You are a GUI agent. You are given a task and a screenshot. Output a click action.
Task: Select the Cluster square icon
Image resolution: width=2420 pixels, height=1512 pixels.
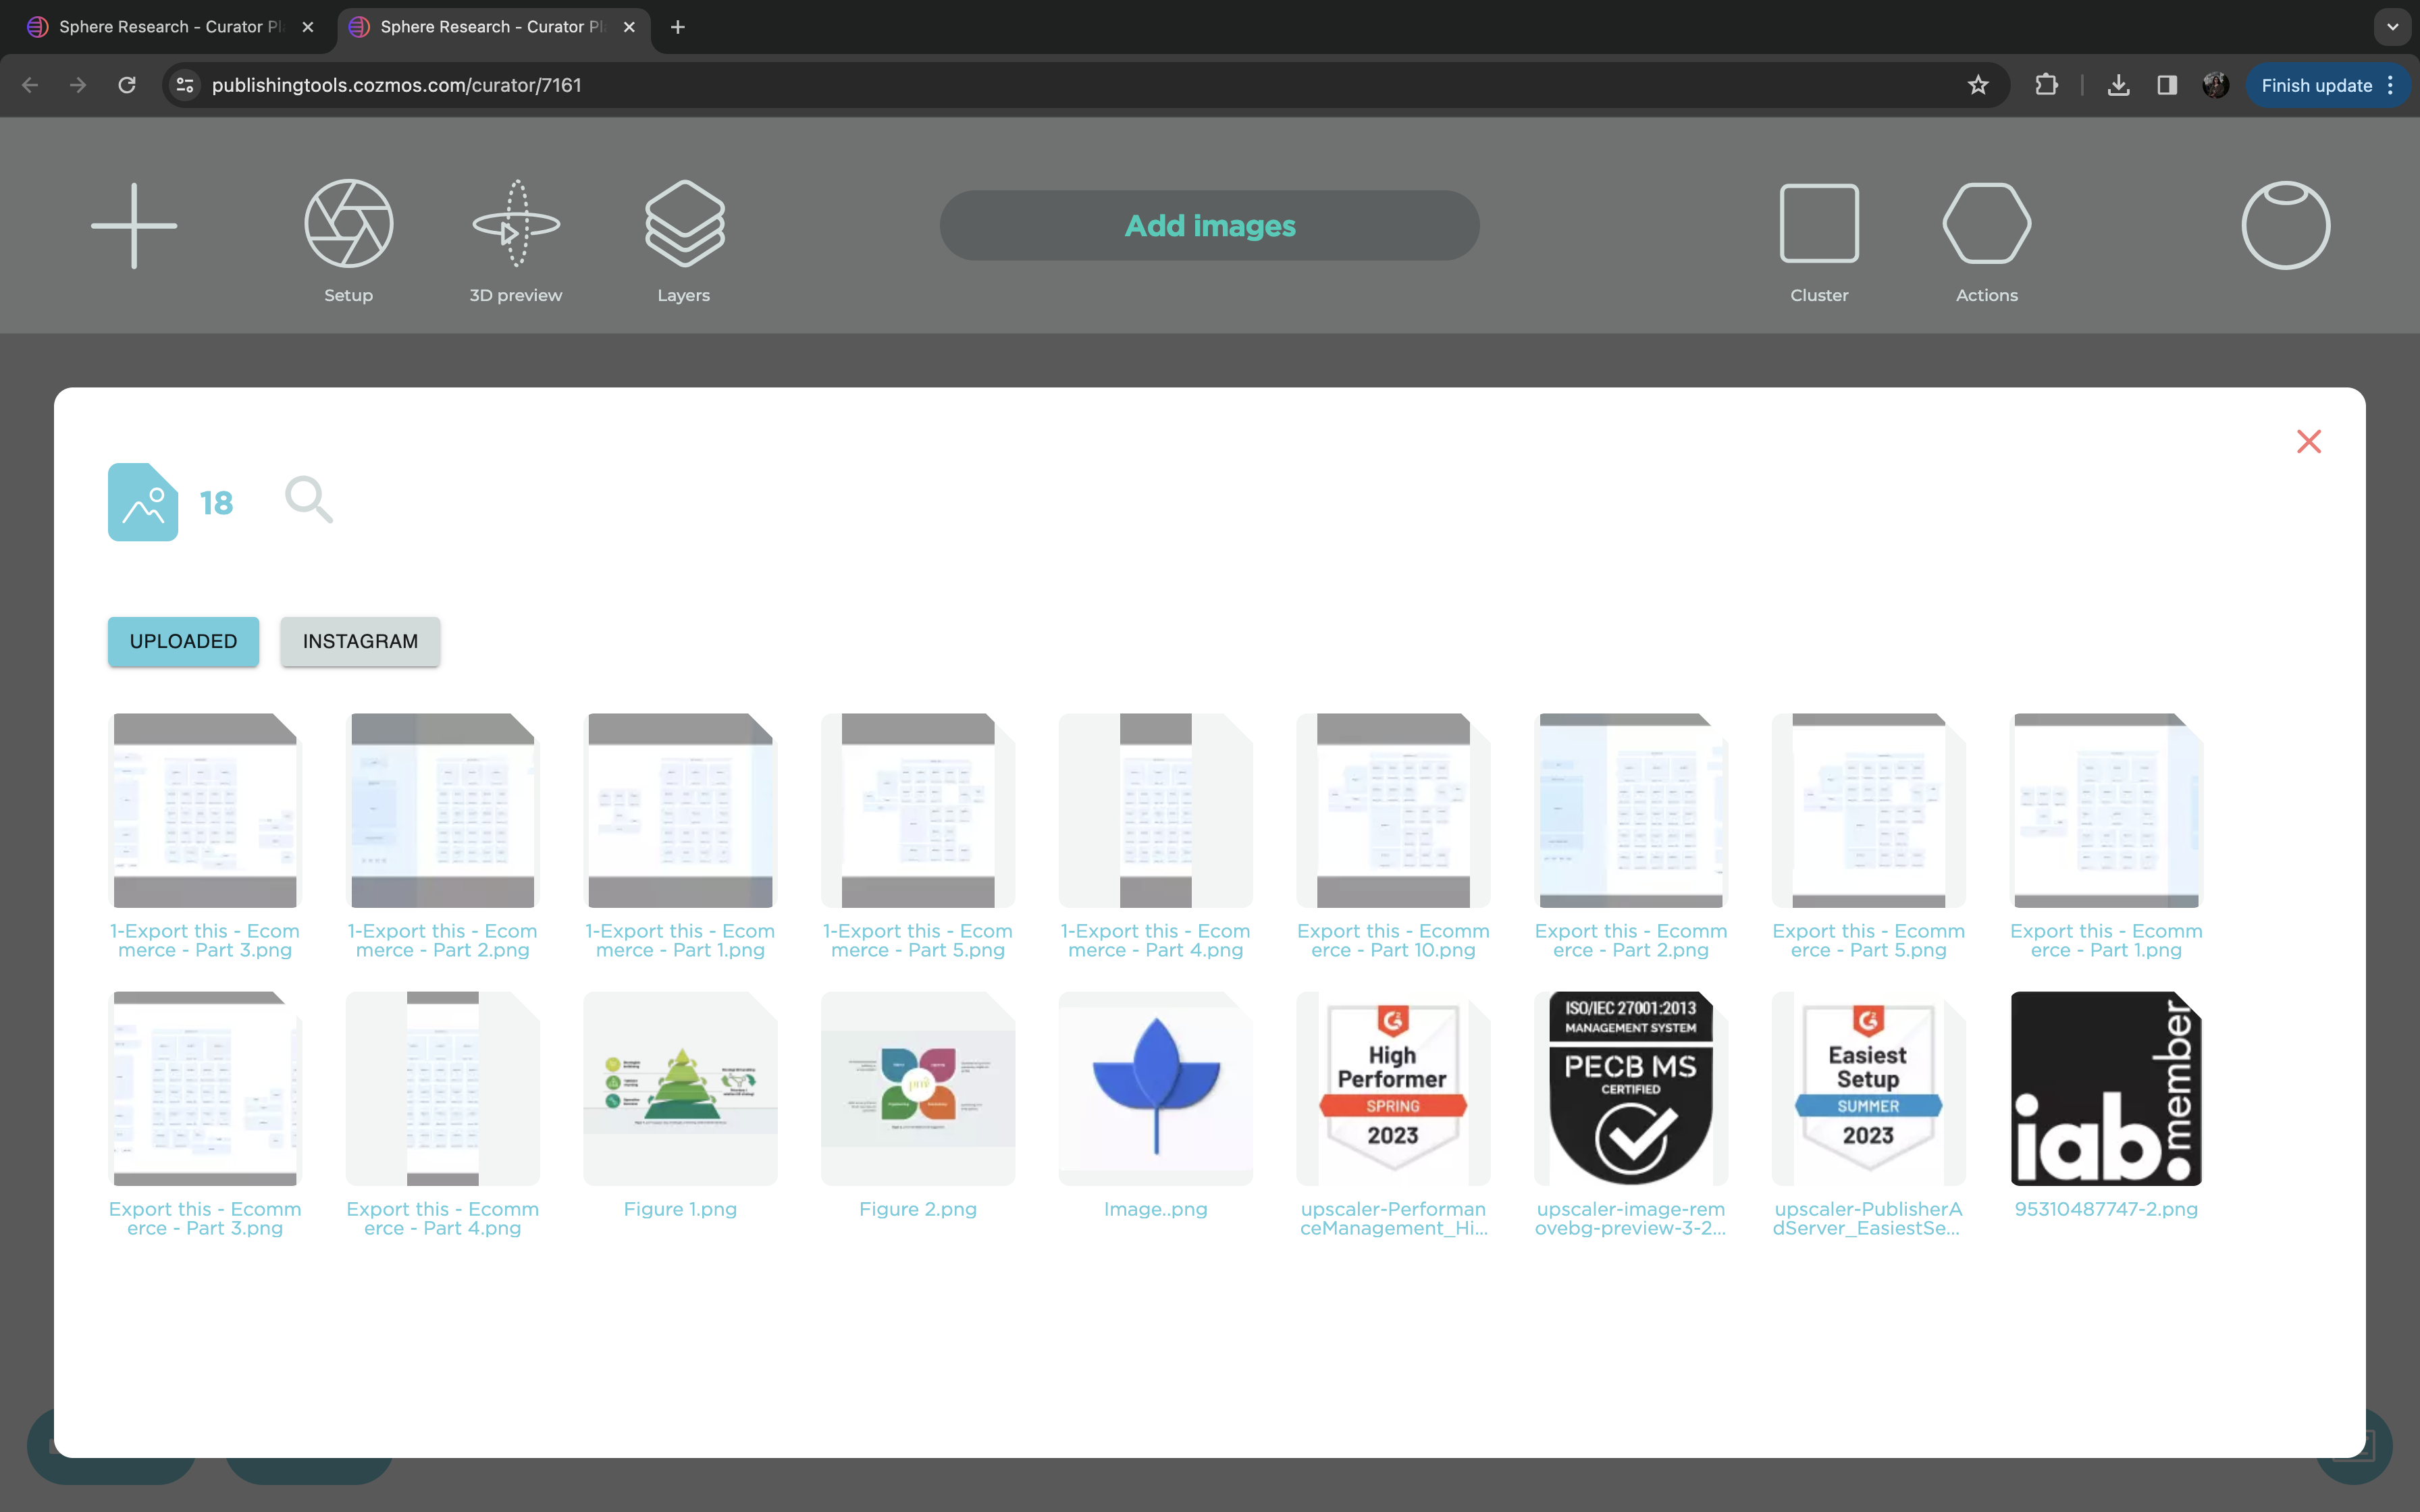[1819, 224]
